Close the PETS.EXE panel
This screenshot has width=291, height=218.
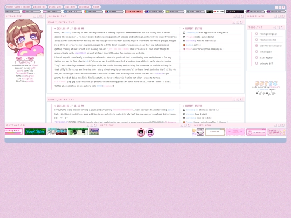(189, 125)
